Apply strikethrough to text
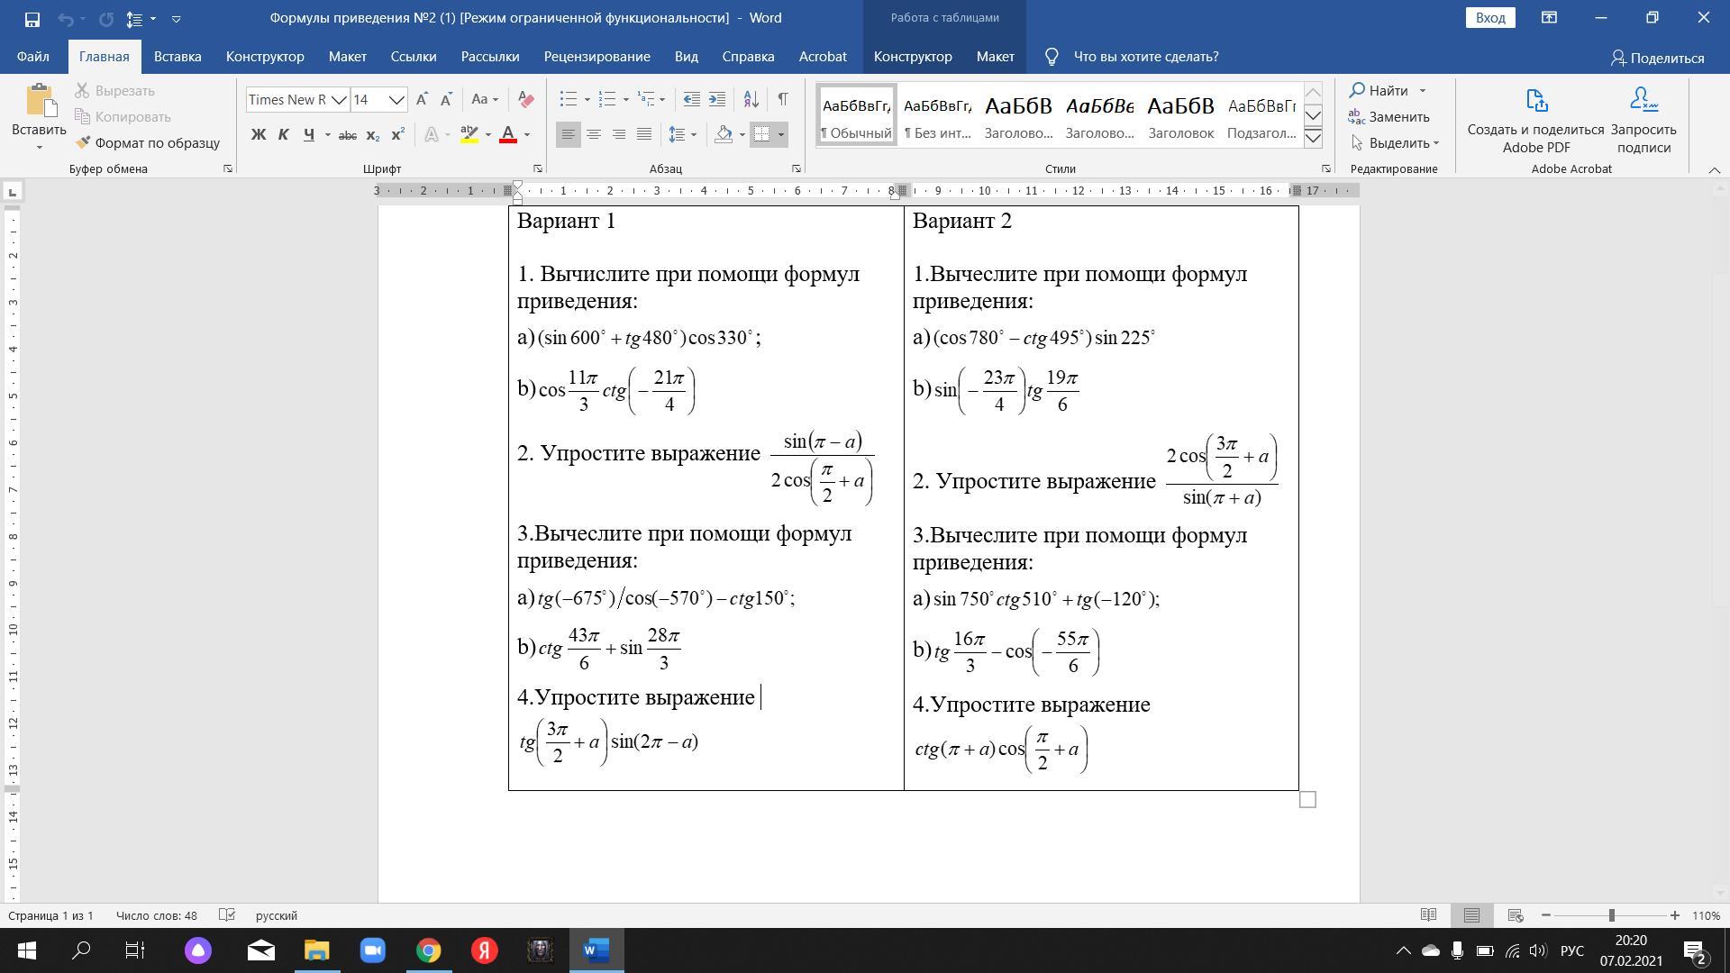This screenshot has width=1730, height=973. [347, 135]
